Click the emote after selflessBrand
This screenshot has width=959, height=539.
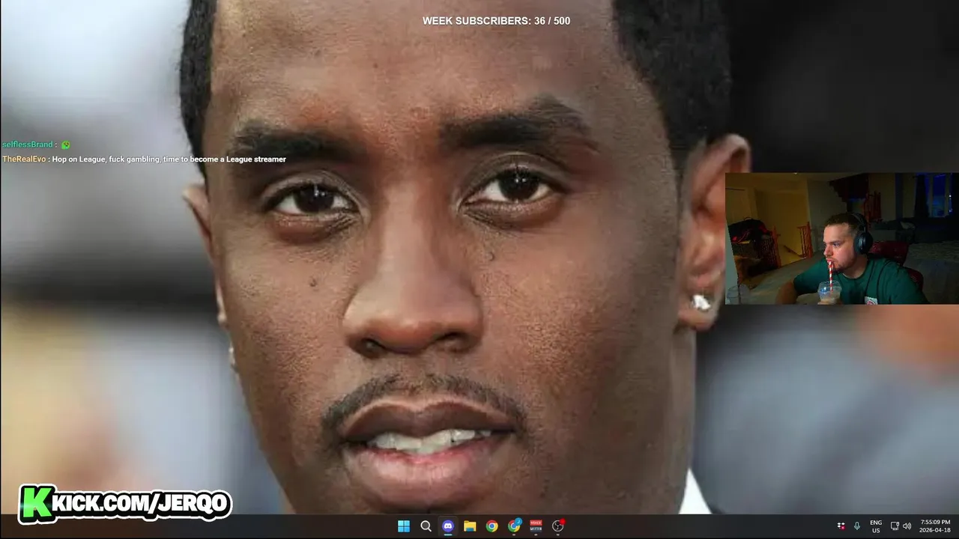[65, 144]
